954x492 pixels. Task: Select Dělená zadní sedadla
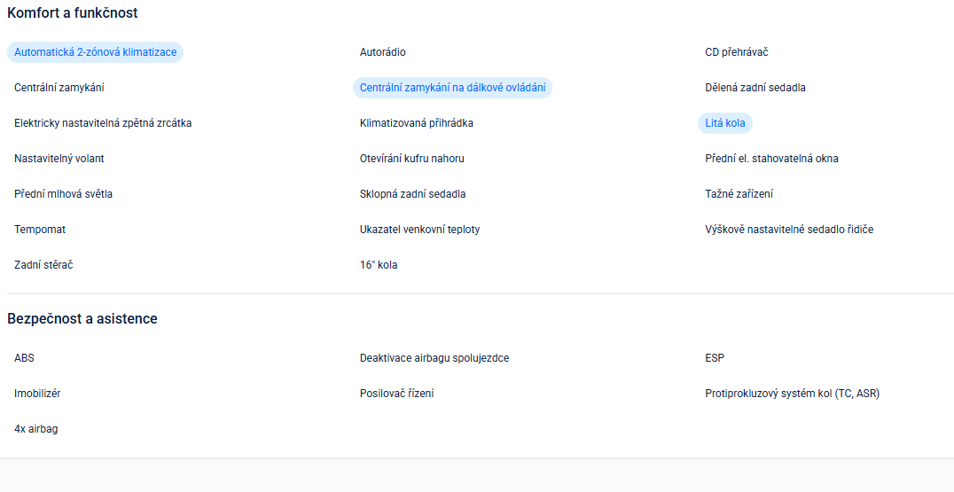pos(755,88)
